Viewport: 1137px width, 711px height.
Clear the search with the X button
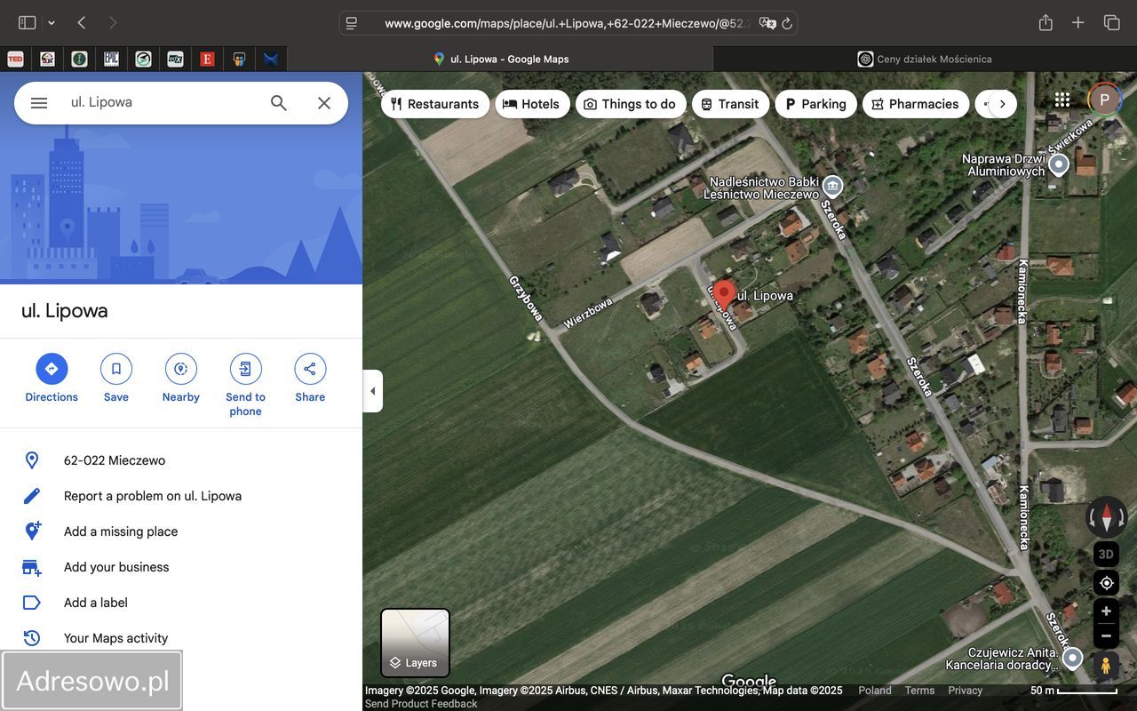tap(324, 103)
